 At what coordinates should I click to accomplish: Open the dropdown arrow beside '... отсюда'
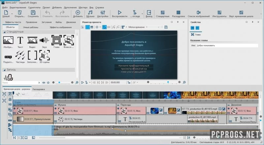142,14
